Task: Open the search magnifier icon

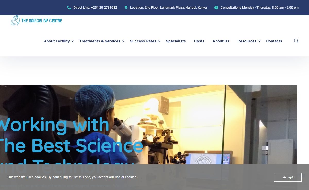Action: click(296, 41)
